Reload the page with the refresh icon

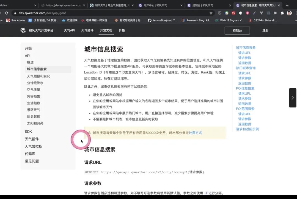7,13
